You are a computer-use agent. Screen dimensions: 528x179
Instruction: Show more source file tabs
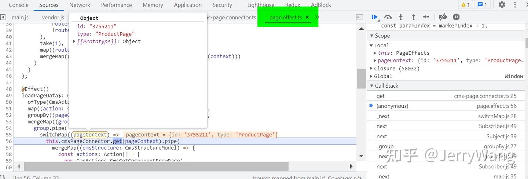(317, 17)
